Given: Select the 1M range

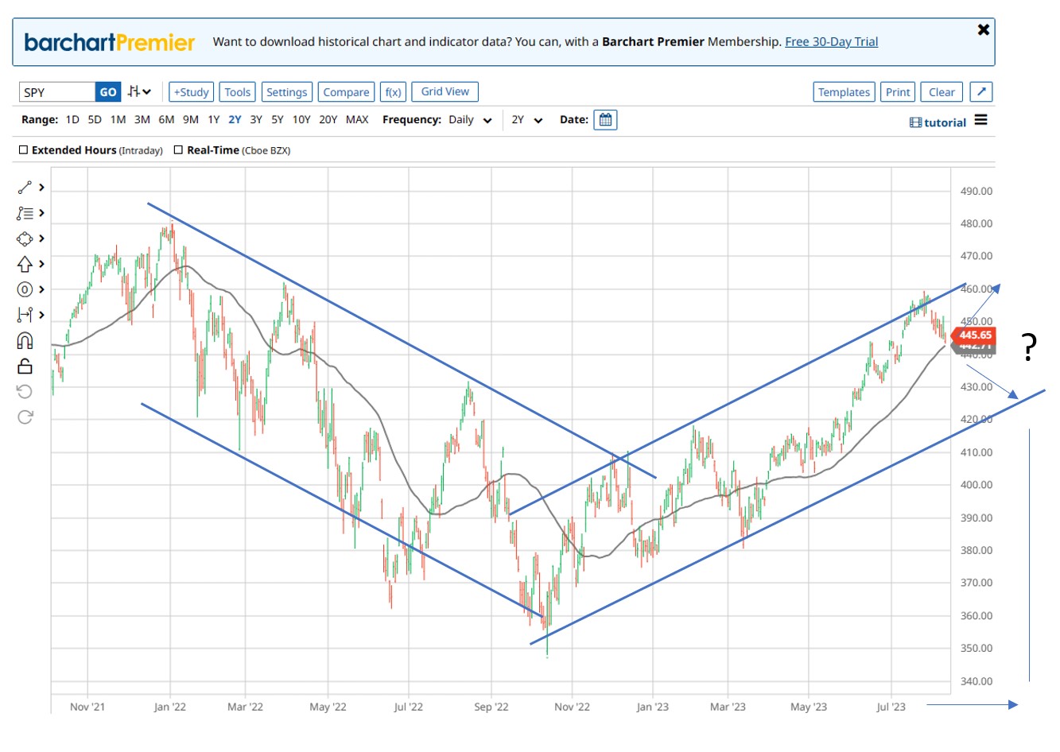Looking at the screenshot, I should tap(118, 120).
